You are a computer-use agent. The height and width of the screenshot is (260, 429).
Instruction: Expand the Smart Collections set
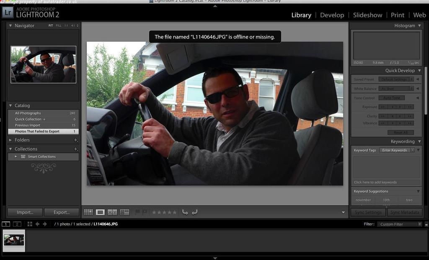[16, 156]
